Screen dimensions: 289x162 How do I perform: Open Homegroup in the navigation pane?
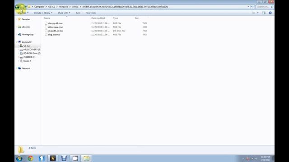click(x=28, y=34)
